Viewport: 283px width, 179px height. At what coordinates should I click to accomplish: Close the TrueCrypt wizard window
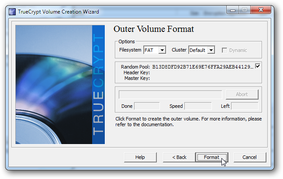tap(261, 10)
